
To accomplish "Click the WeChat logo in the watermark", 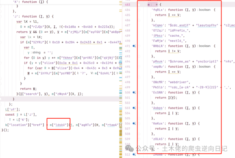I will coord(129,148).
